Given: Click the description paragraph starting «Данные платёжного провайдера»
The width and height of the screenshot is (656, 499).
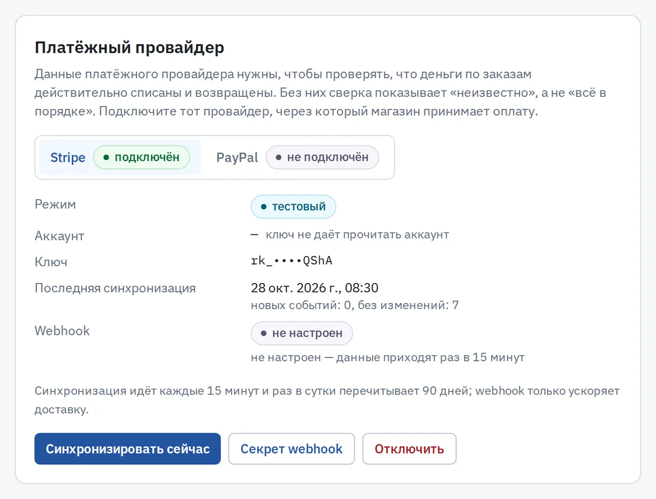Looking at the screenshot, I should [320, 93].
